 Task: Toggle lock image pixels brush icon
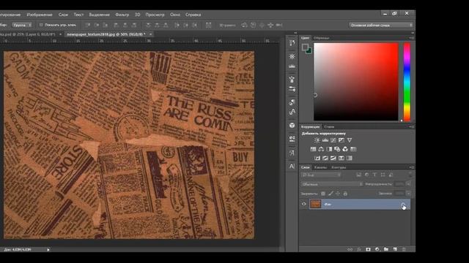pyautogui.click(x=330, y=194)
